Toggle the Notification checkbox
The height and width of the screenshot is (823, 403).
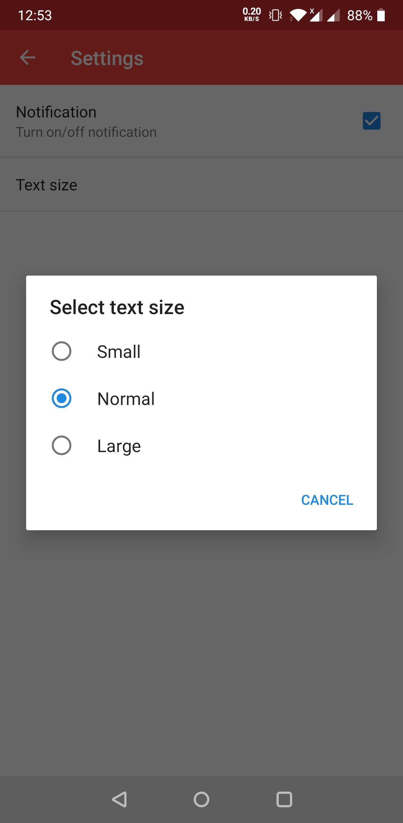point(371,121)
